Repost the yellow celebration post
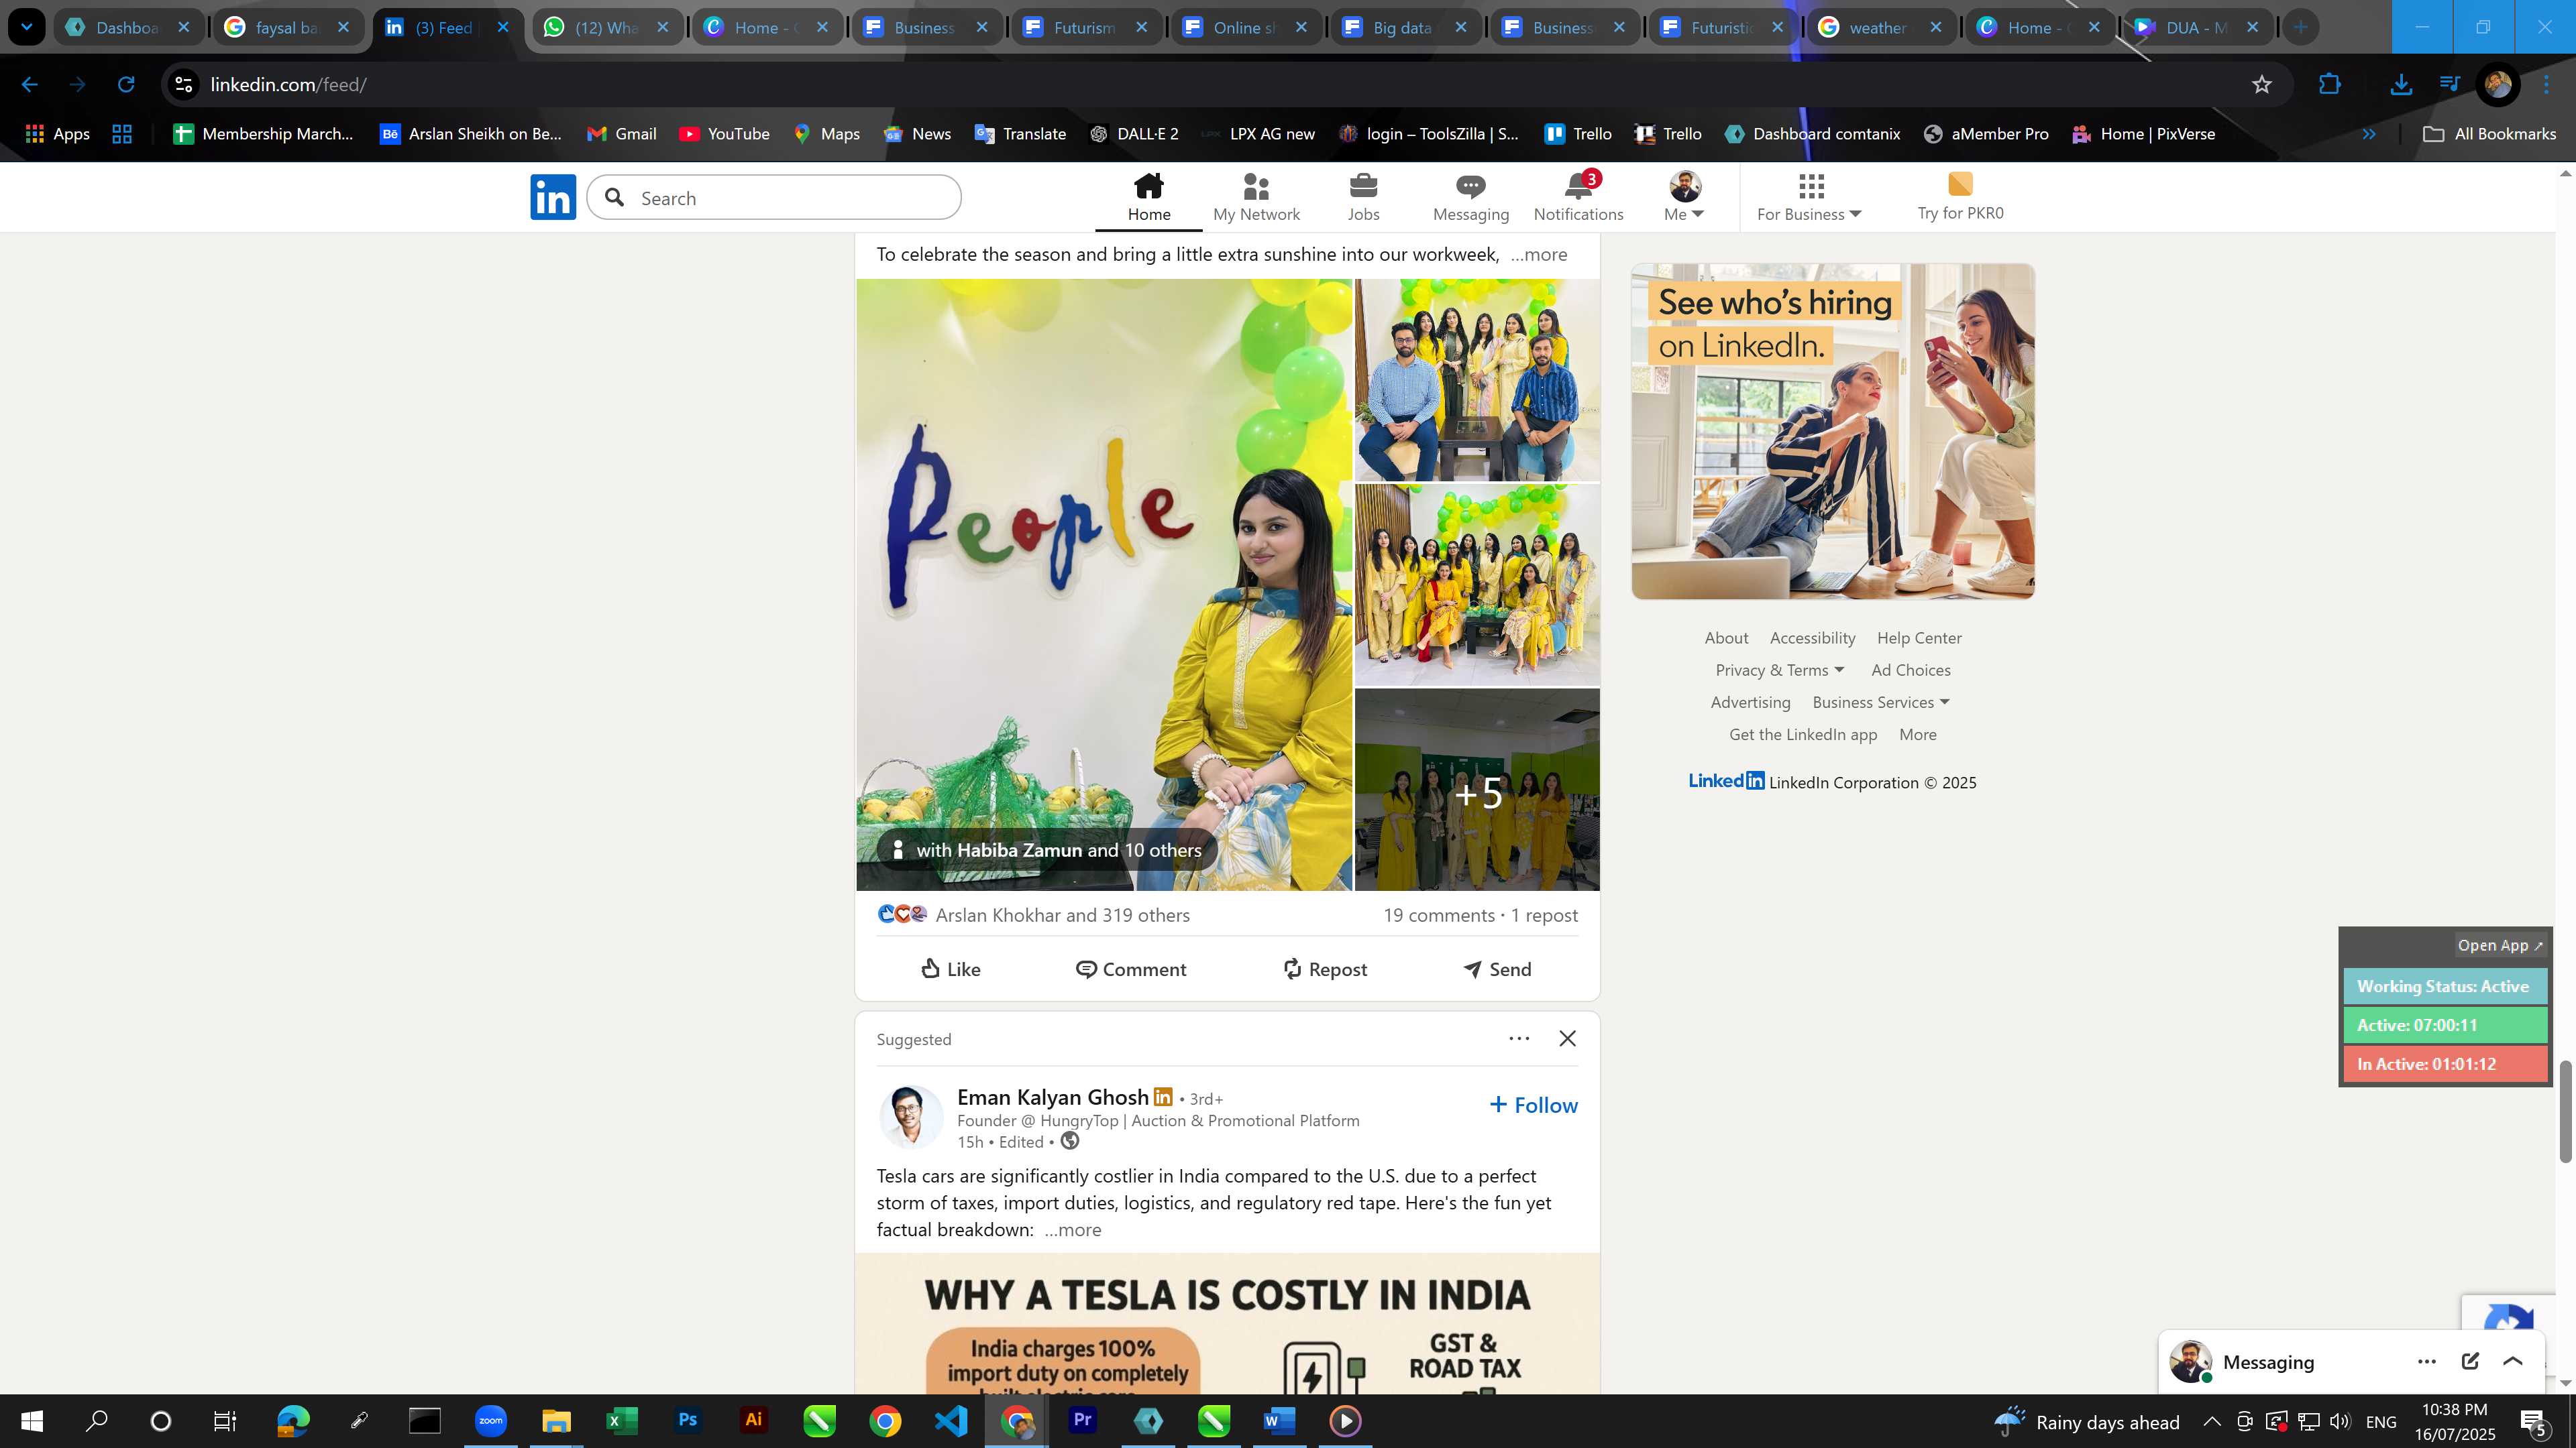 (1324, 968)
